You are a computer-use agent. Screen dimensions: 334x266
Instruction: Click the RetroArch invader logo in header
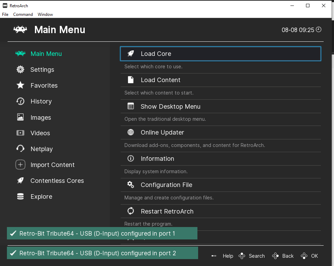coord(20,30)
